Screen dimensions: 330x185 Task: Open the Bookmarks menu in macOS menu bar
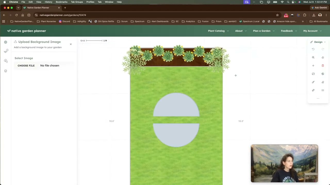tap(62, 2)
